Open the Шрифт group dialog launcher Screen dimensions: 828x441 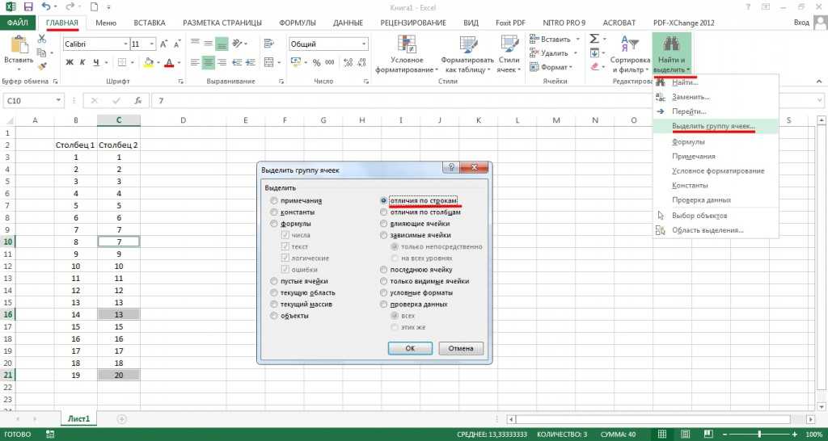[181, 82]
